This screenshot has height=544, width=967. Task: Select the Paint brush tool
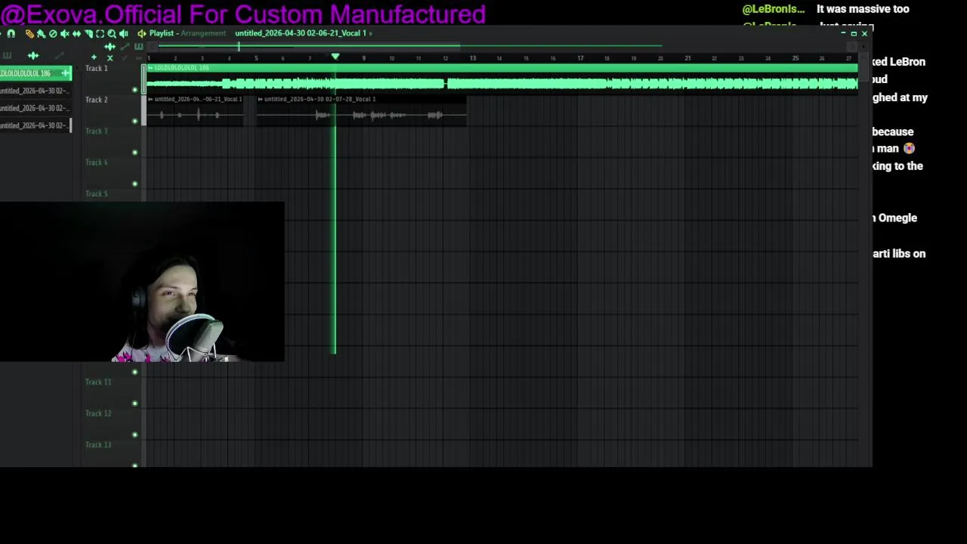point(42,34)
